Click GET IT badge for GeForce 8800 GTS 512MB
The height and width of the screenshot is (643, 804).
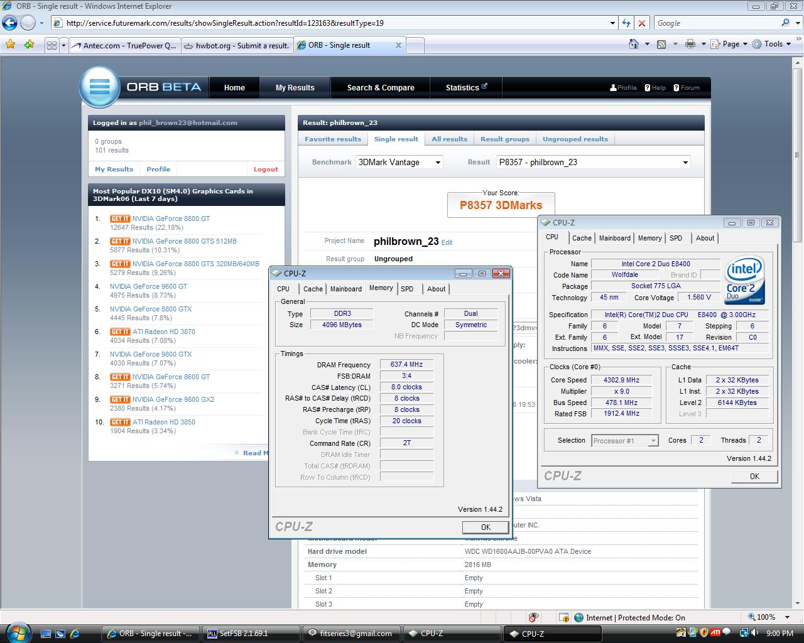coord(120,241)
